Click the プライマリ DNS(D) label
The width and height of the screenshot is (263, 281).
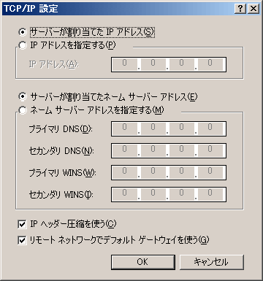pyautogui.click(x=61, y=129)
